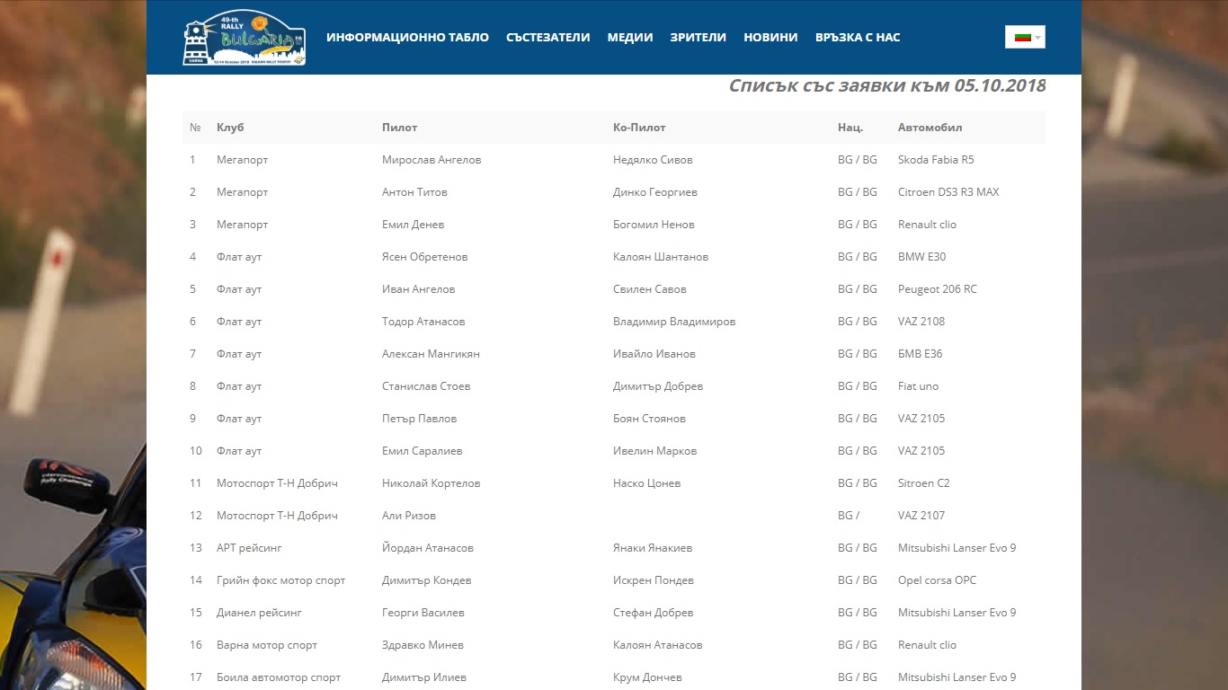Click the Списък със заявки към 05.10.2018 heading
The width and height of the screenshot is (1228, 690).
pyautogui.click(x=886, y=86)
